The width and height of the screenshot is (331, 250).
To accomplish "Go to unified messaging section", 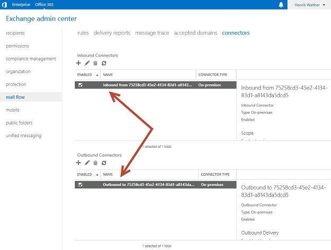I will pos(24,136).
